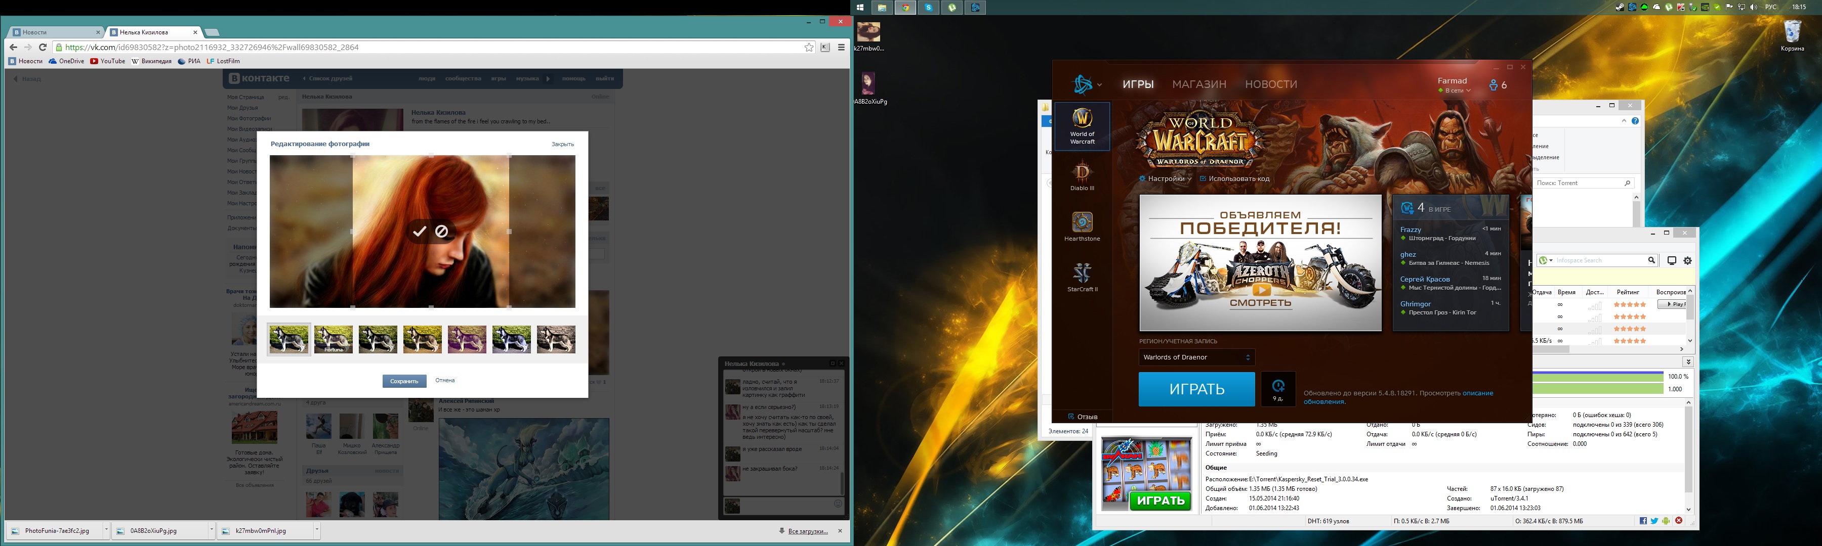Viewport: 1822px width, 546px height.
Task: Collapse the Explorer ribbon chevron
Action: pyautogui.click(x=1623, y=121)
